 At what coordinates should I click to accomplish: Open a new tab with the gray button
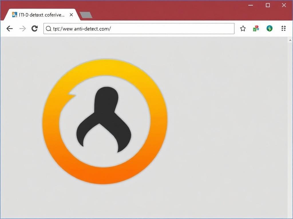click(86, 15)
